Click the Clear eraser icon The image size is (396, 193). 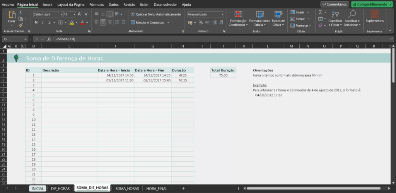coord(321,25)
